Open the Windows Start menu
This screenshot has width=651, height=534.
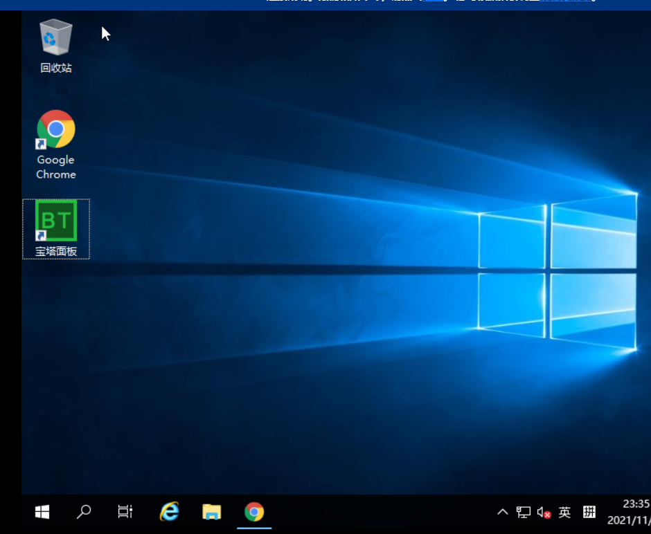coord(42,512)
